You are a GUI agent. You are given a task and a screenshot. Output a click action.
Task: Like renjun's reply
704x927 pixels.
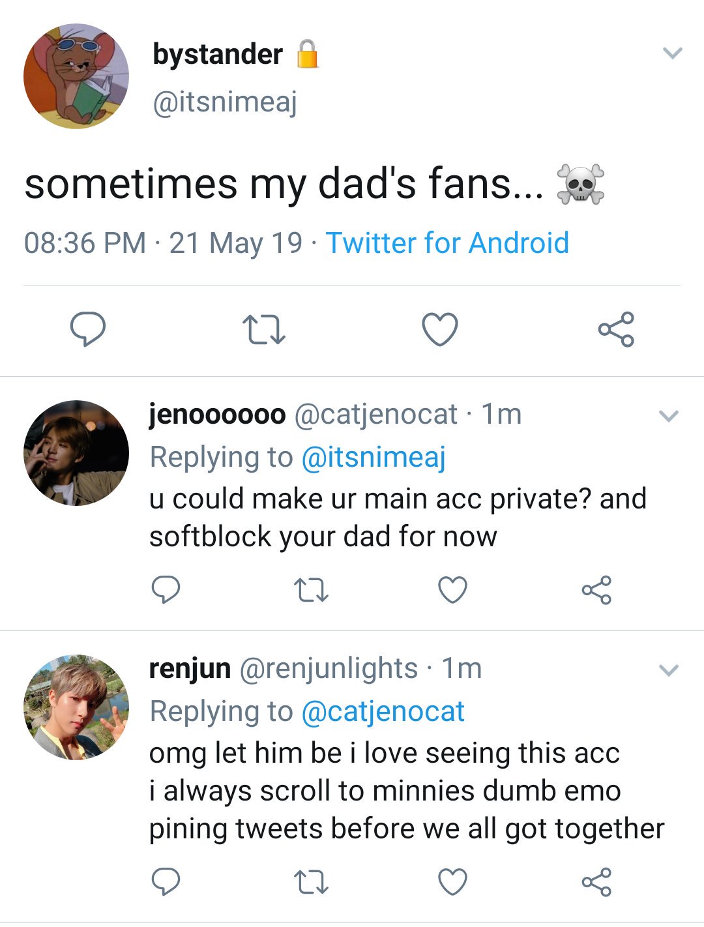pos(452,882)
